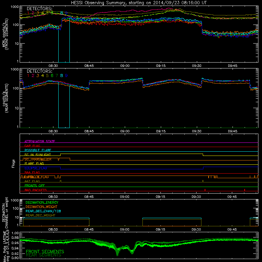Click the 'PARTICLE_FLAG' label

pos(37,177)
